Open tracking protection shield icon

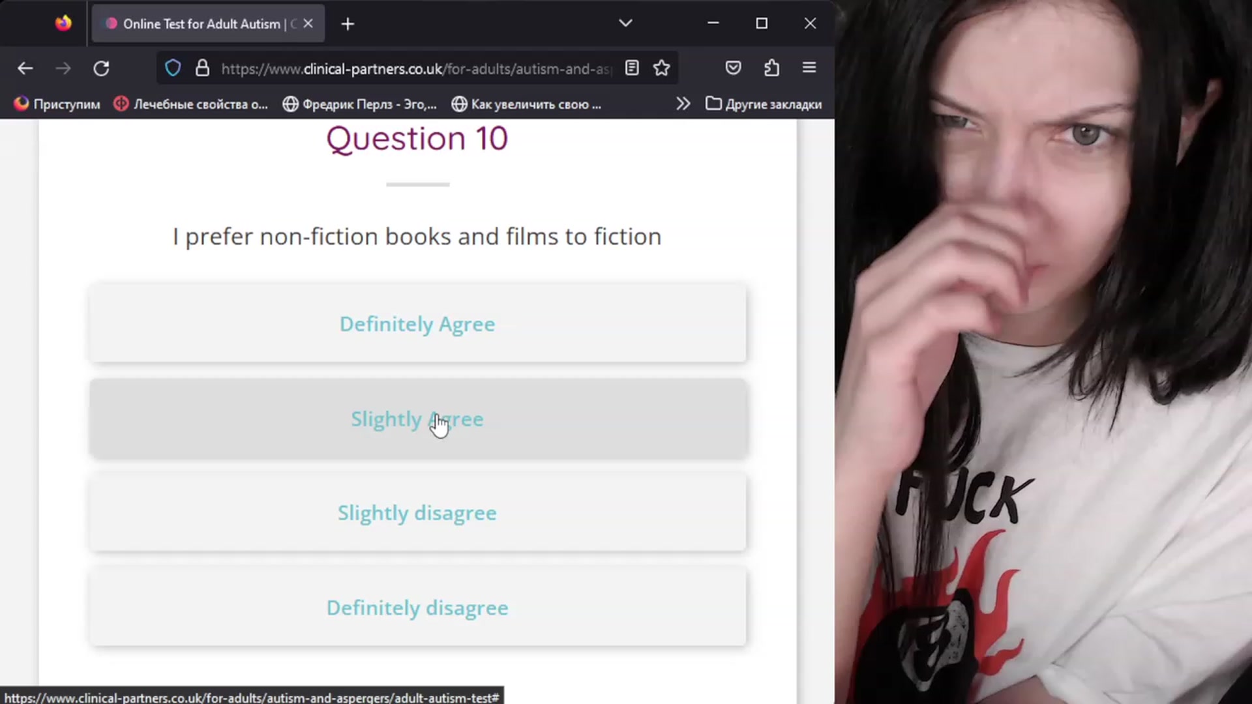(173, 68)
